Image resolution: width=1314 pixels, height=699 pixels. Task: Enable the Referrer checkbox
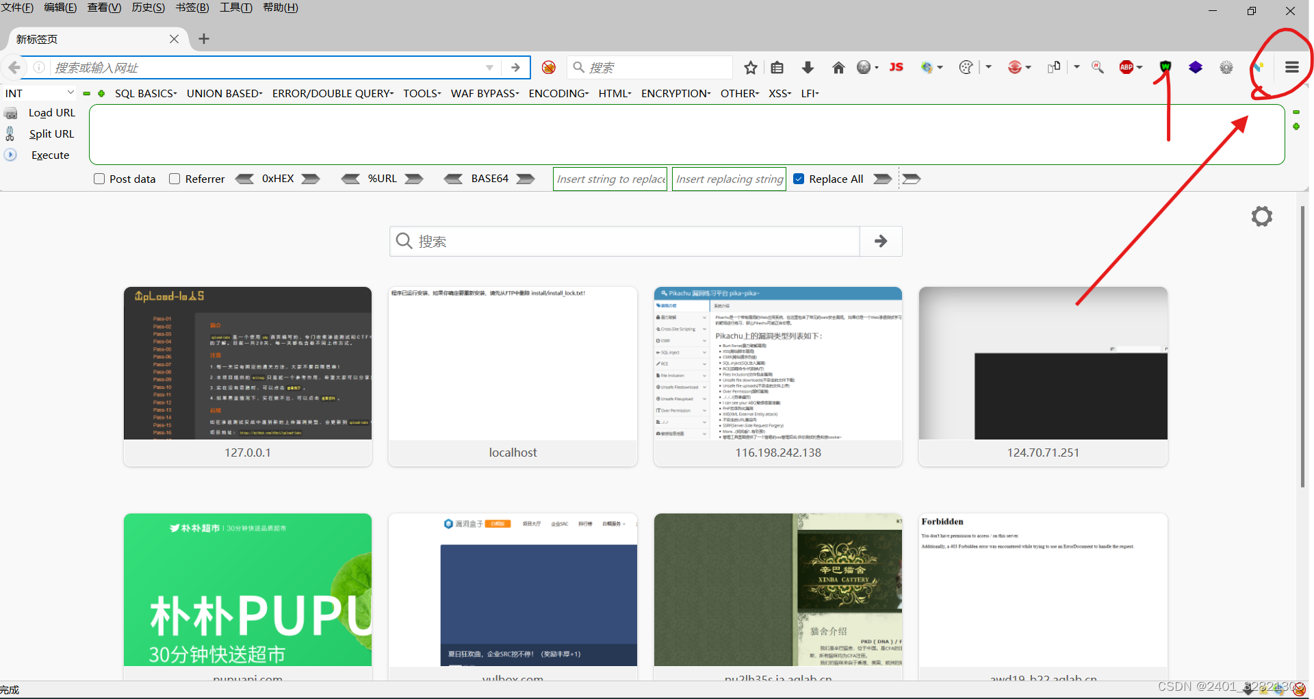click(x=175, y=179)
